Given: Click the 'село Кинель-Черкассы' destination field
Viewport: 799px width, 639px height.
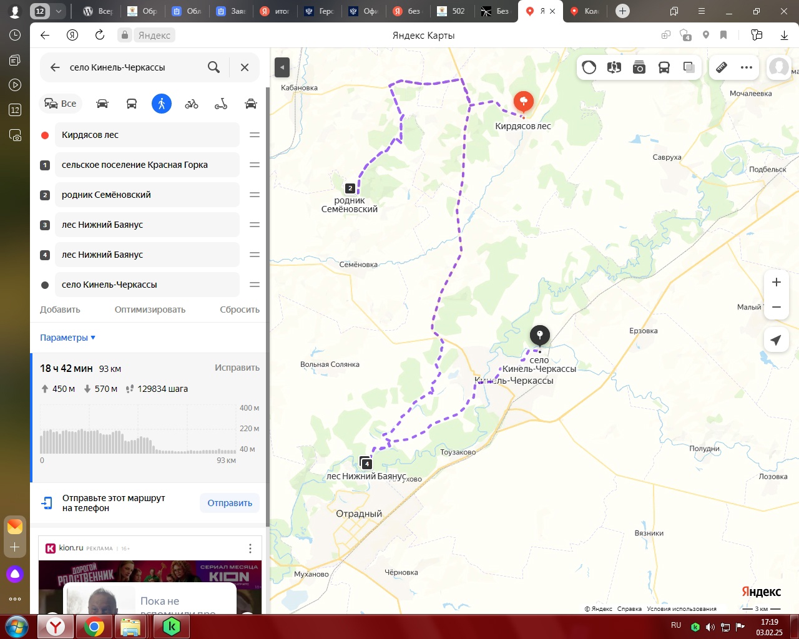Looking at the screenshot, I should point(147,285).
